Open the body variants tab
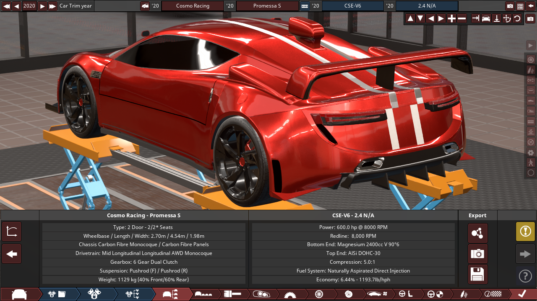537x301 pixels. pyautogui.click(x=203, y=294)
